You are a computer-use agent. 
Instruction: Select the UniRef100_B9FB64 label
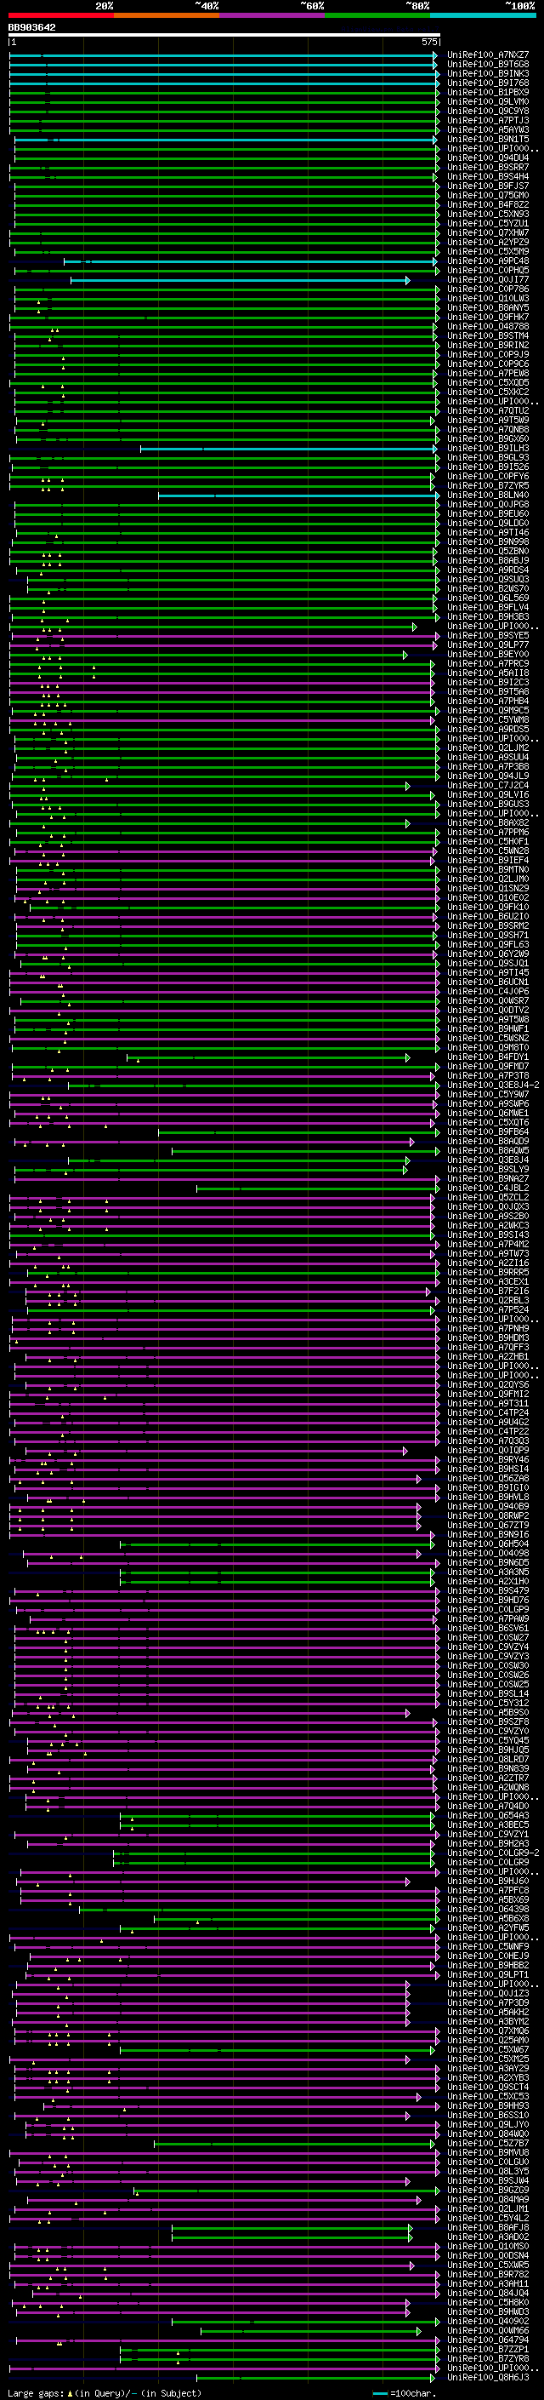pyautogui.click(x=488, y=1132)
